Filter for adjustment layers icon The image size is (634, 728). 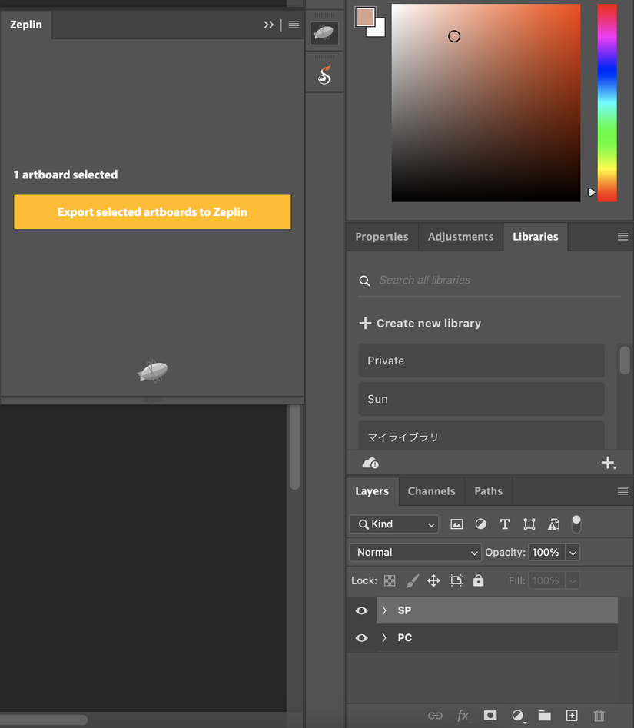481,524
